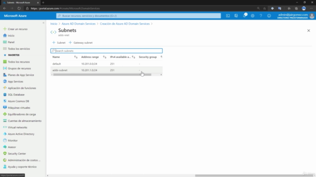Open portal settings gear icon

252,16
